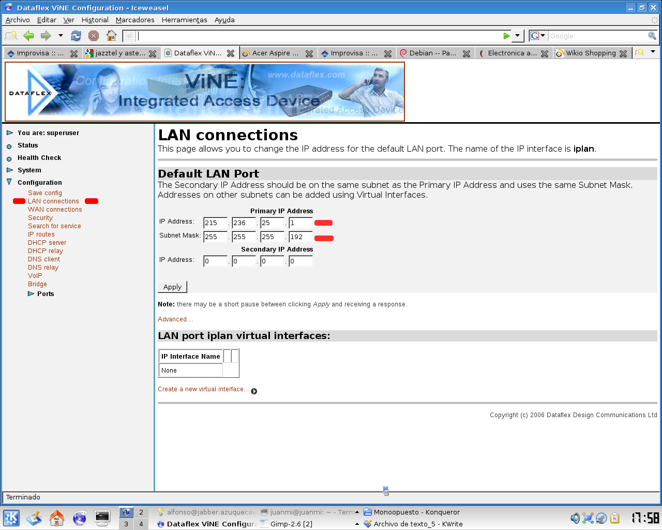Go back with the green back arrow
This screenshot has height=530, width=662.
click(29, 36)
